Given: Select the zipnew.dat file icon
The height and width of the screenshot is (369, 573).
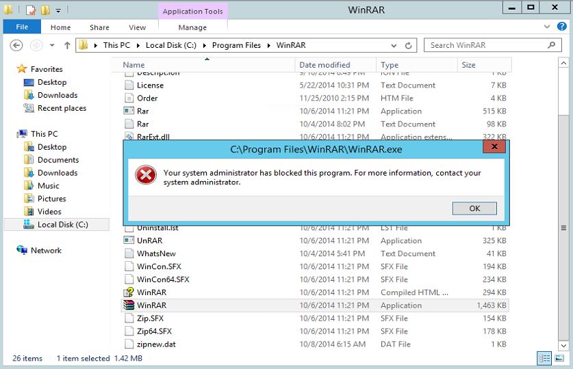Looking at the screenshot, I should [x=129, y=344].
